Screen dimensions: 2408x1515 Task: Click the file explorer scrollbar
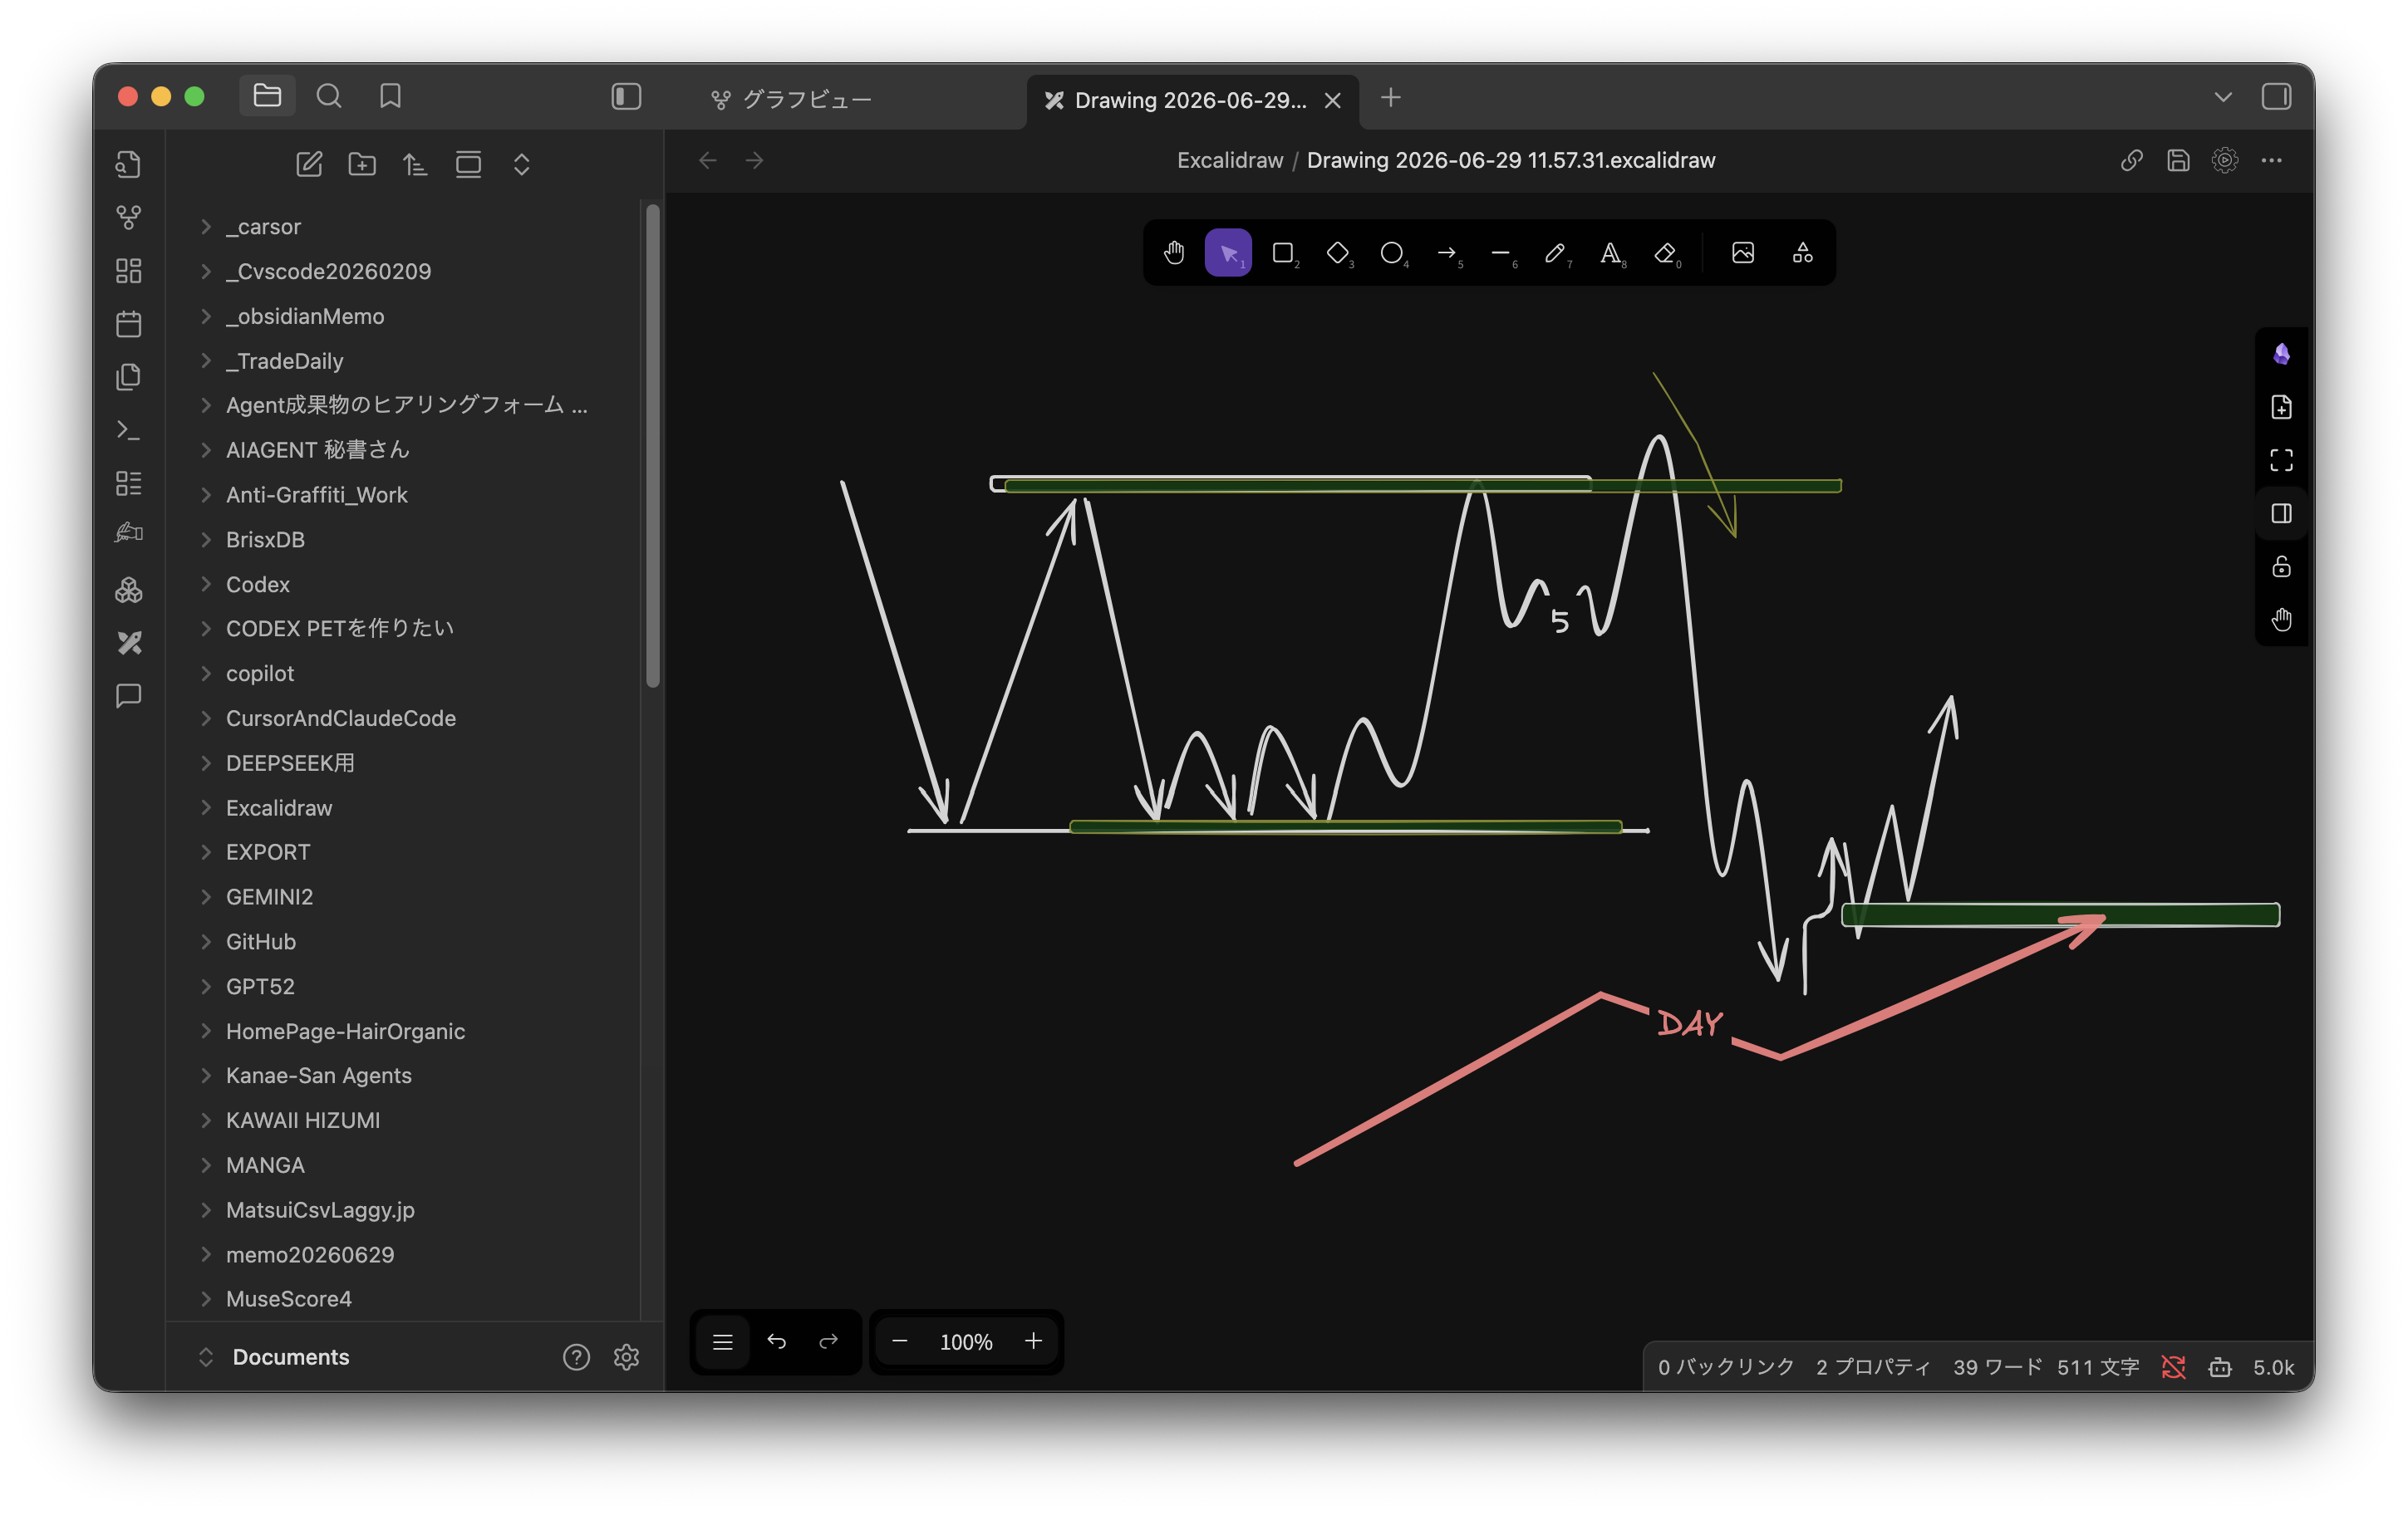click(653, 446)
